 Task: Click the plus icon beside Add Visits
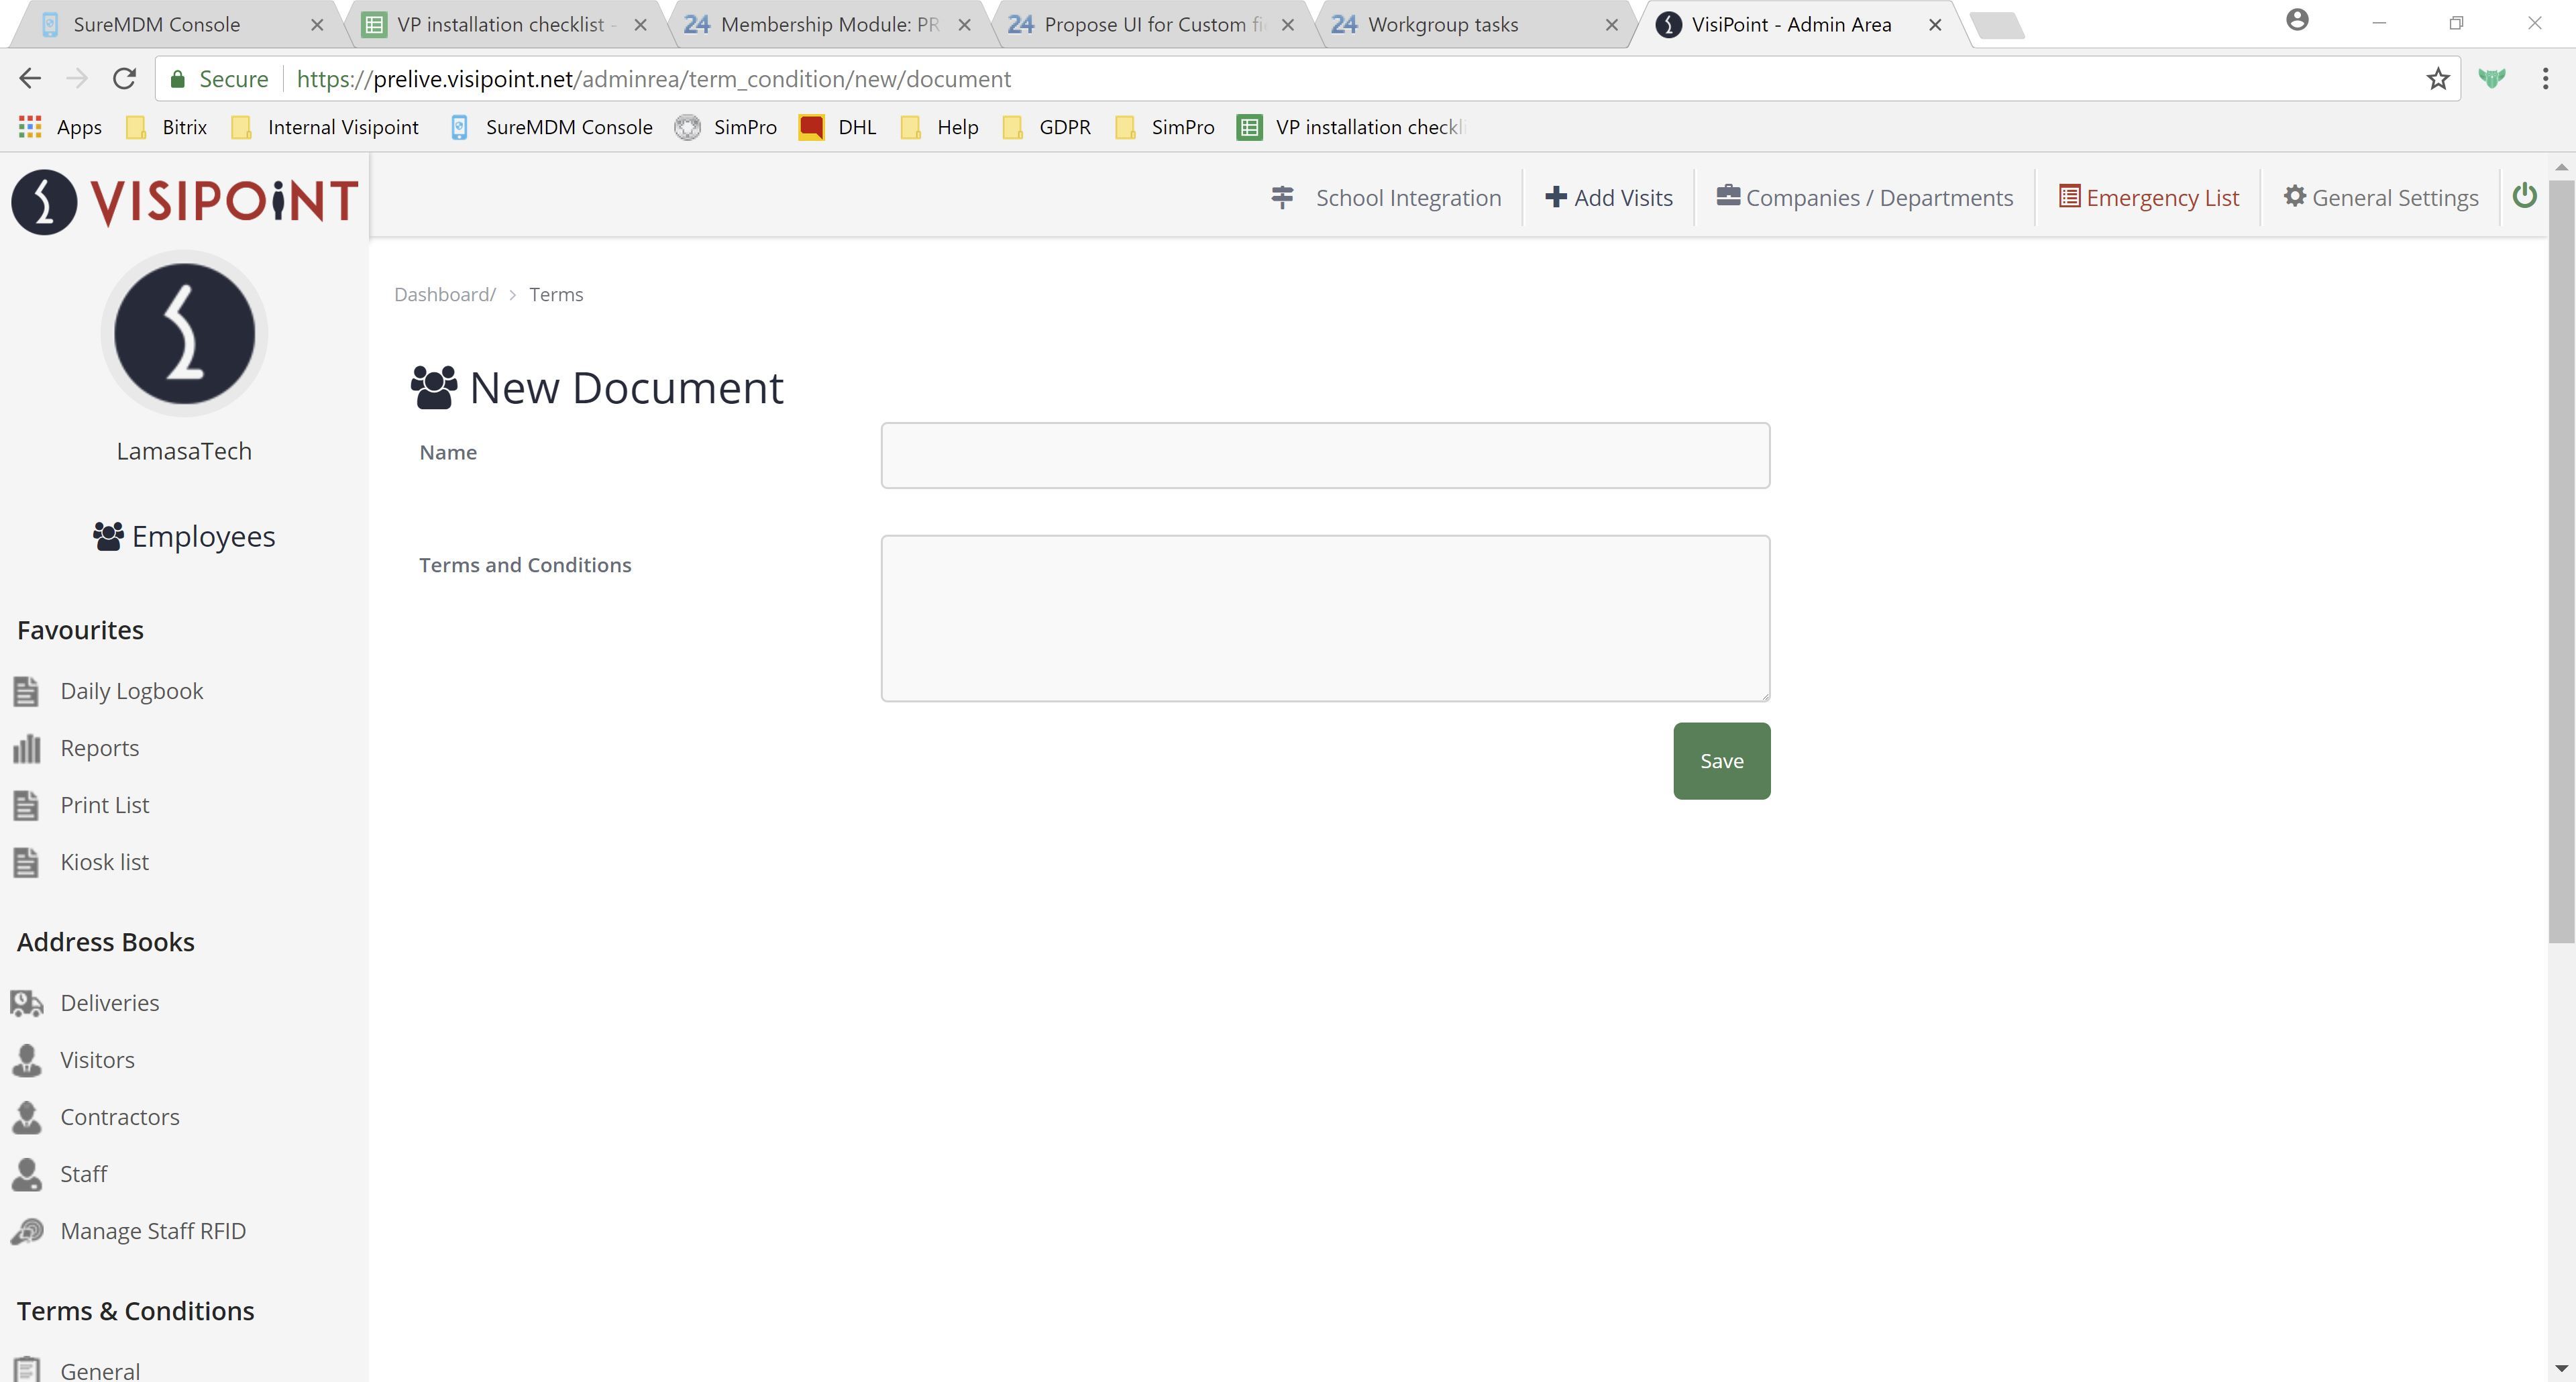click(x=1555, y=197)
